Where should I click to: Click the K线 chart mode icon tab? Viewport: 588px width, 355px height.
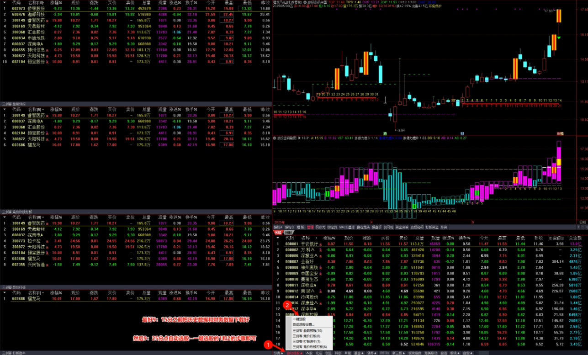click(x=278, y=232)
